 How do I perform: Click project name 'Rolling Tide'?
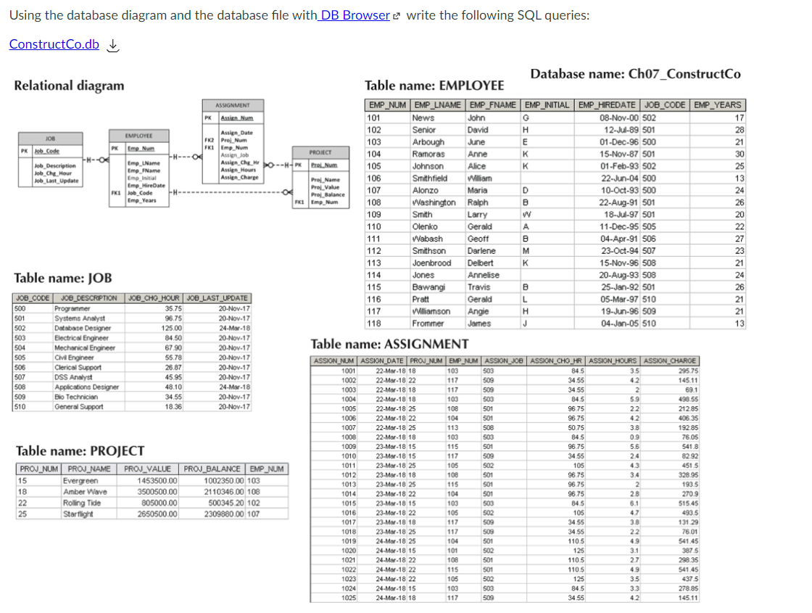pyautogui.click(x=82, y=503)
